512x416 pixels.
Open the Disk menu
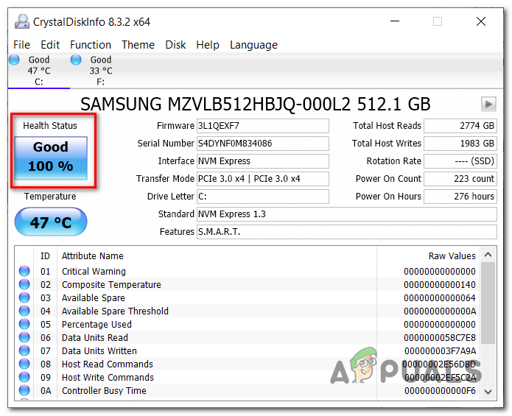click(x=175, y=45)
